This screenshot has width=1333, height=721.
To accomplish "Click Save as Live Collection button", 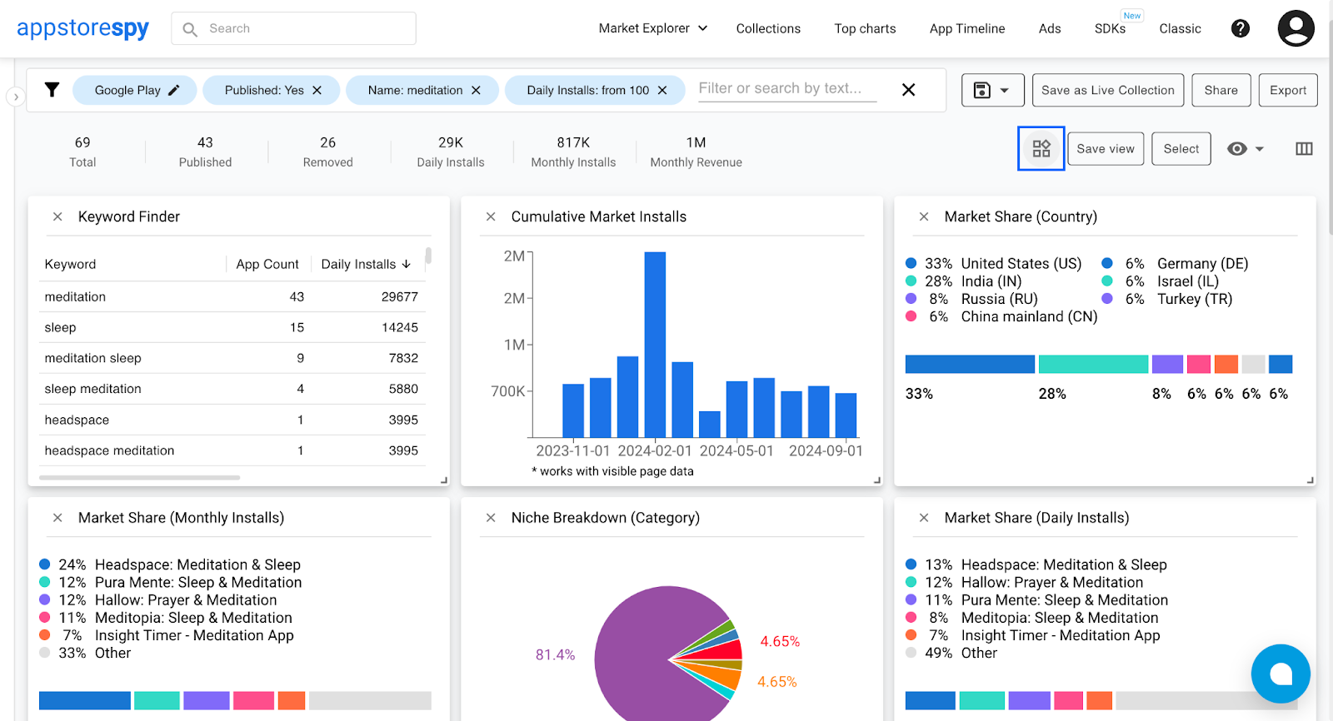I will tap(1108, 90).
